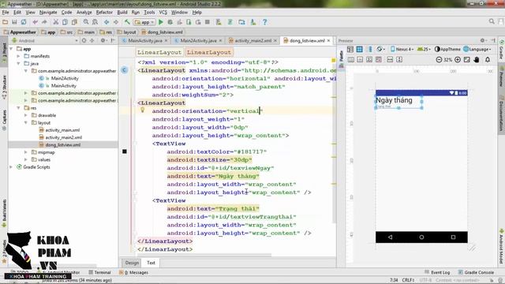Open the Gradle Console tool window
The image size is (505, 284).
477,272
